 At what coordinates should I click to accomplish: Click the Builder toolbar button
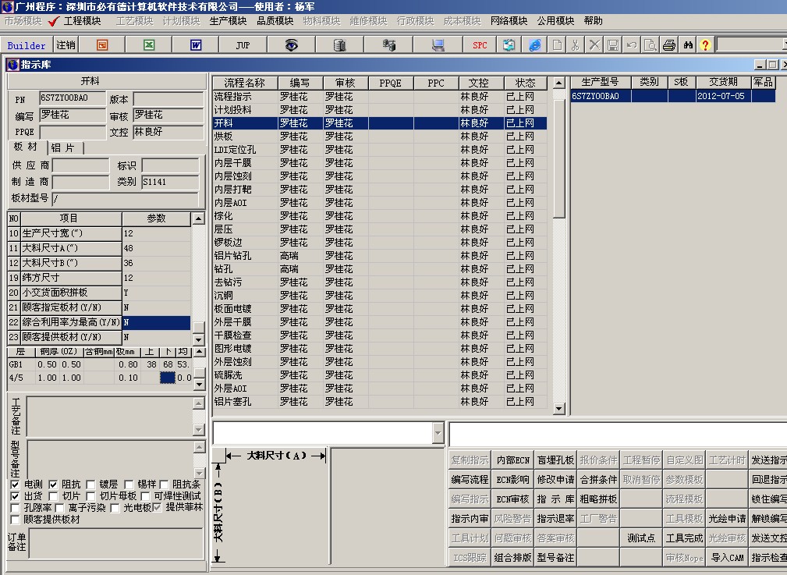coord(26,45)
